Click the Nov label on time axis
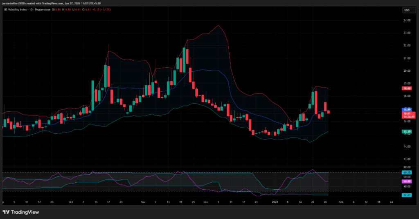 click(x=143, y=202)
